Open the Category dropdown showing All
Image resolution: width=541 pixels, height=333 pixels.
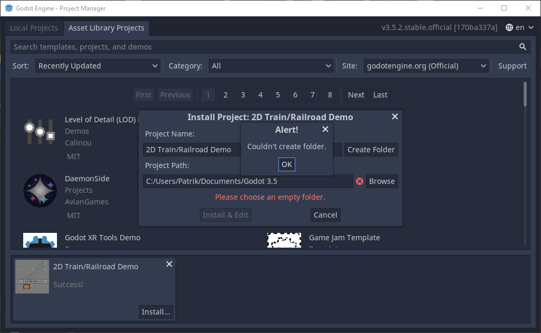coord(271,66)
